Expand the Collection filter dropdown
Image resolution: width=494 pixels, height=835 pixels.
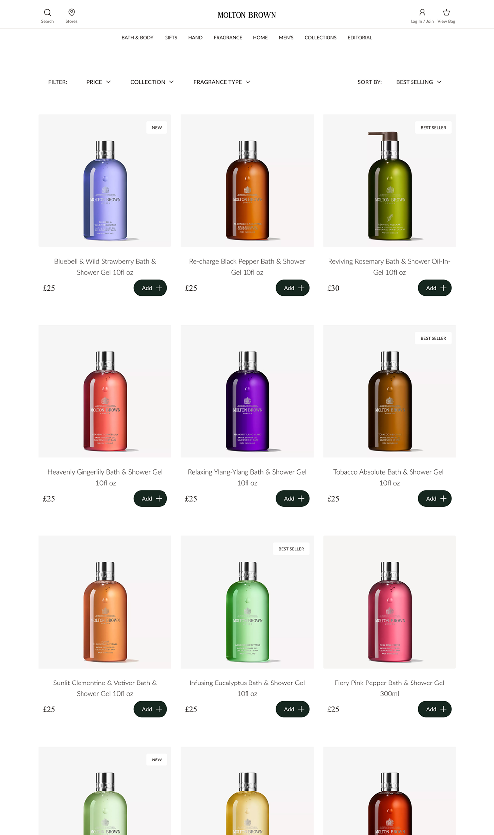coord(152,82)
